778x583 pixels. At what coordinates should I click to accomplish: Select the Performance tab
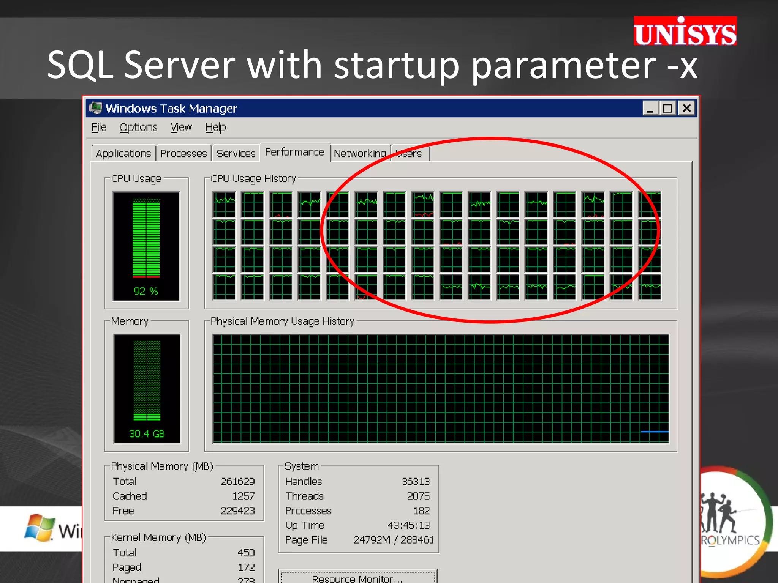(x=295, y=152)
